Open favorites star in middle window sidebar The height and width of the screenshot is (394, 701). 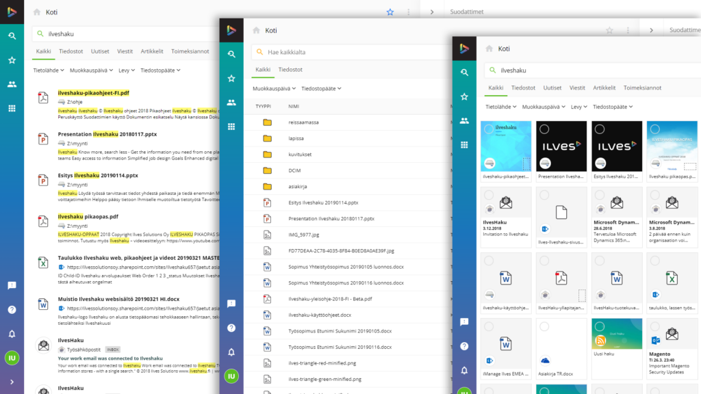point(231,79)
